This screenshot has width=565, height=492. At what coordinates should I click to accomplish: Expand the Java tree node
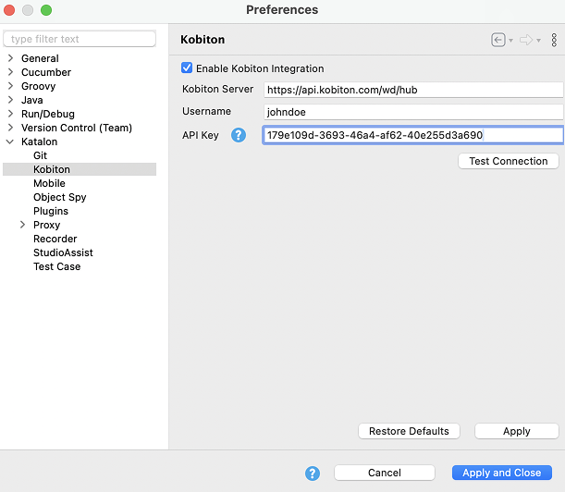pos(10,100)
